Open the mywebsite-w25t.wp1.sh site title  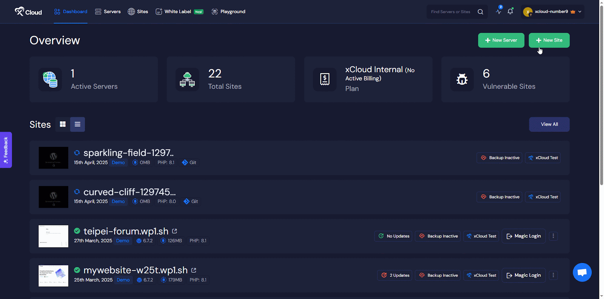coord(135,270)
